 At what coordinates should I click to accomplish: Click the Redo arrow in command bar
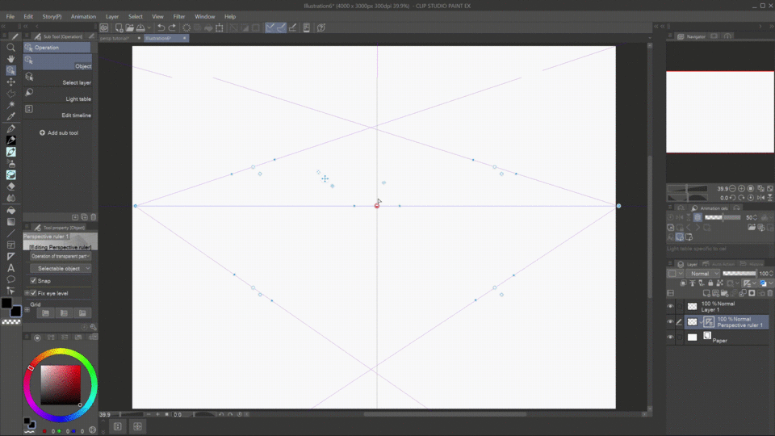pyautogui.click(x=172, y=27)
